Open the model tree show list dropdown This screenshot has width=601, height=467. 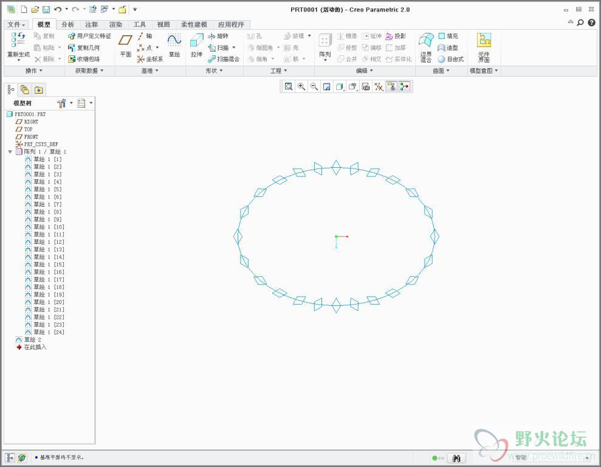(x=84, y=103)
